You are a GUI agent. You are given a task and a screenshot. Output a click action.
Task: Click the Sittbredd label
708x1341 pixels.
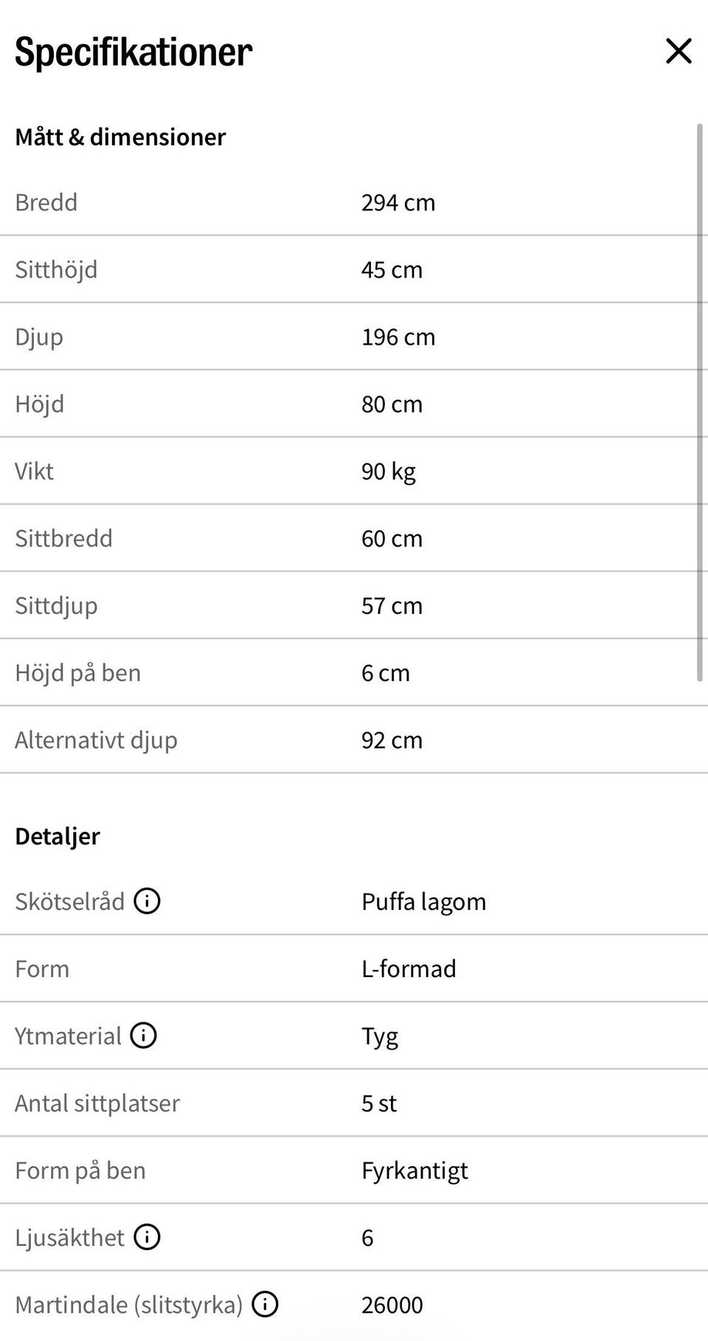pos(63,538)
